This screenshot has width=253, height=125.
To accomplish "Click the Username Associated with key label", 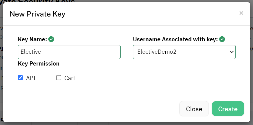I will point(175,39).
